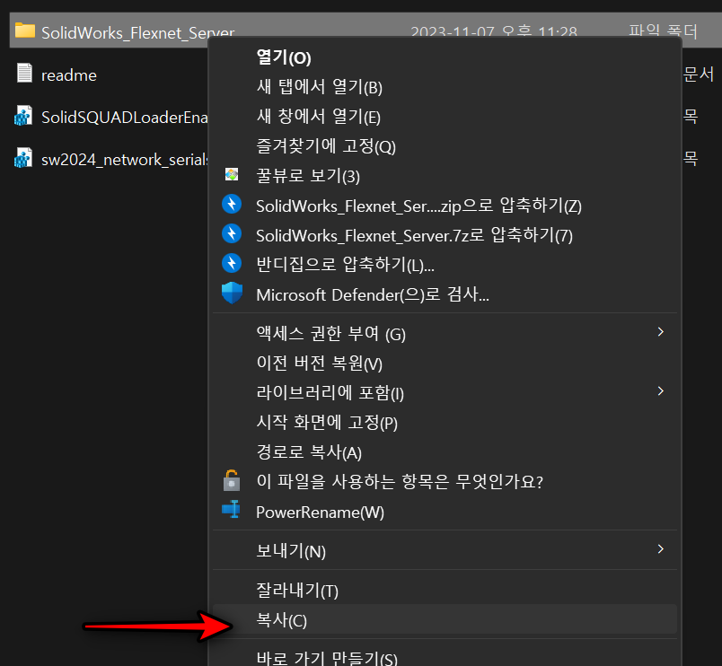This screenshot has width=722, height=666.
Task: Click the 2023-11-07 modified date cell
Action: pyautogui.click(x=494, y=32)
